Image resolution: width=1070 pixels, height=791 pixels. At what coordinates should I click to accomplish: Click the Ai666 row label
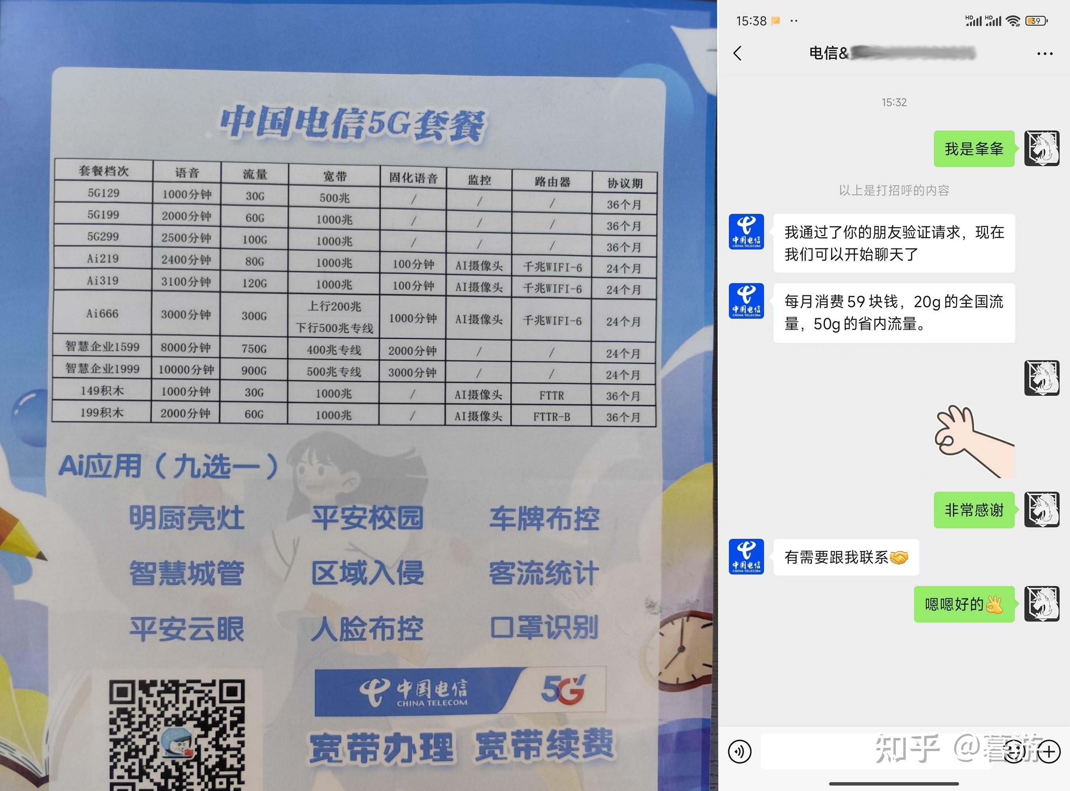click(x=102, y=314)
